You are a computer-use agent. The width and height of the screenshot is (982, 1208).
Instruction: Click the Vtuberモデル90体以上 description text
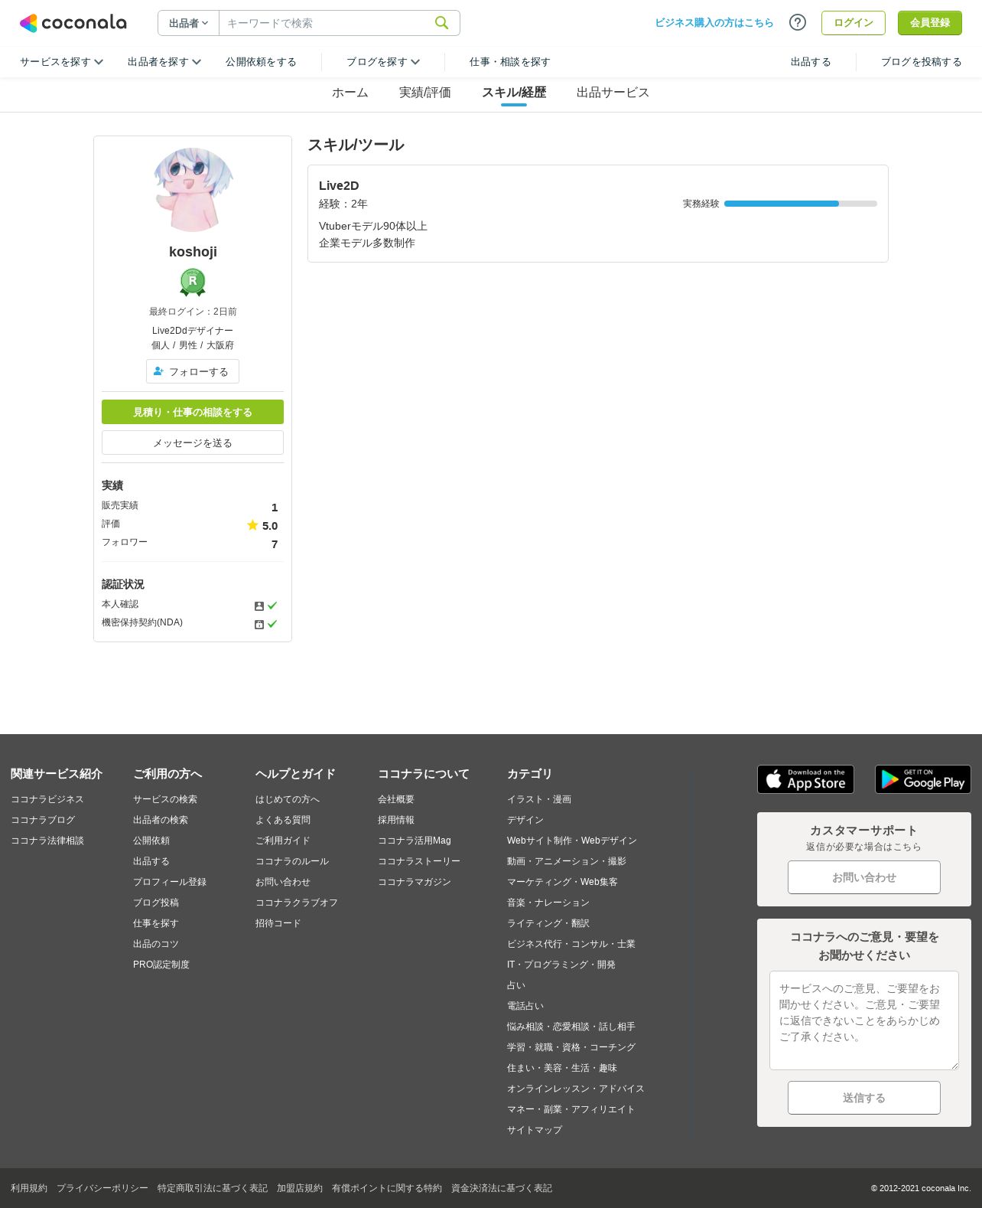coord(373,226)
